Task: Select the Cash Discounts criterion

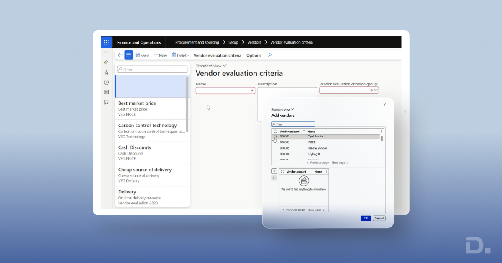Action: (152, 153)
